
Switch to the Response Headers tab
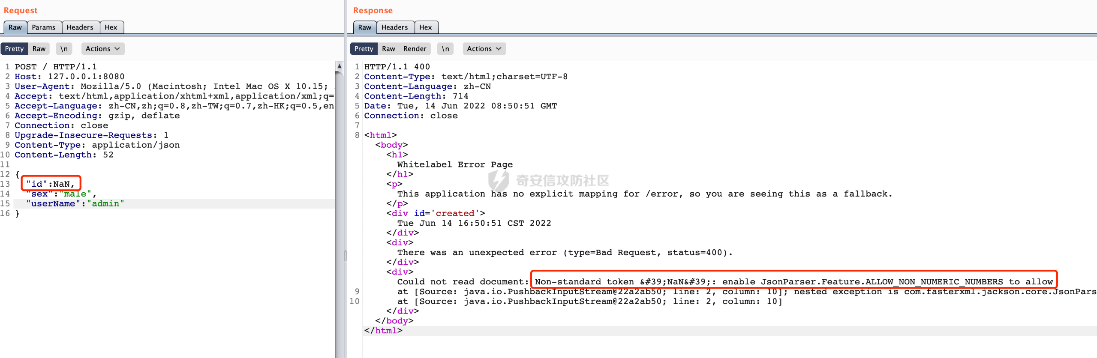(x=394, y=27)
